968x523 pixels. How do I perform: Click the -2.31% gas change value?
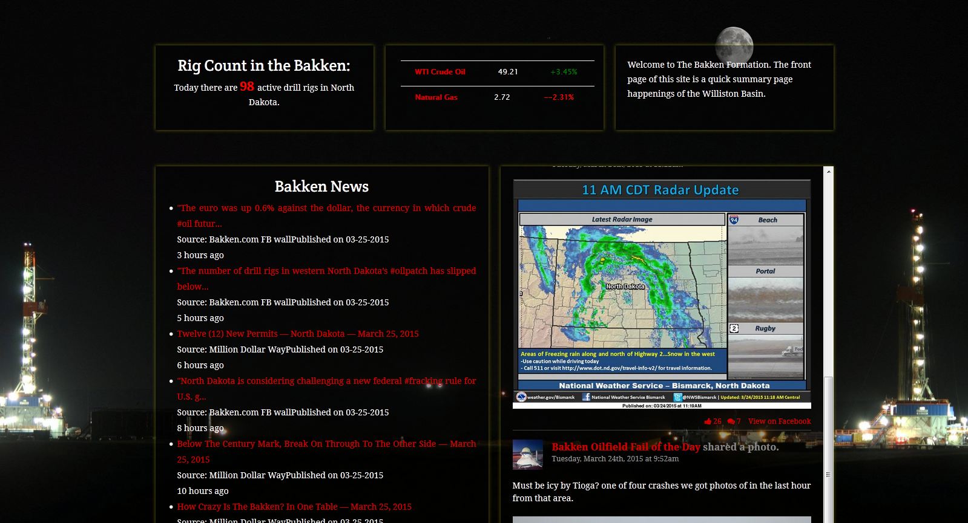pyautogui.click(x=559, y=97)
